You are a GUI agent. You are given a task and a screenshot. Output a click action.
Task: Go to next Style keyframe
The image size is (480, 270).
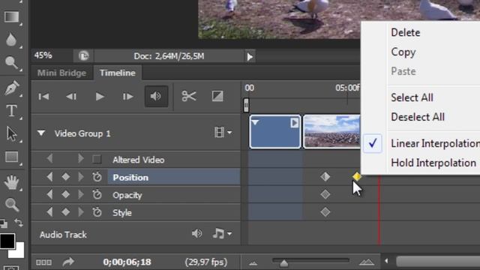[x=81, y=211]
